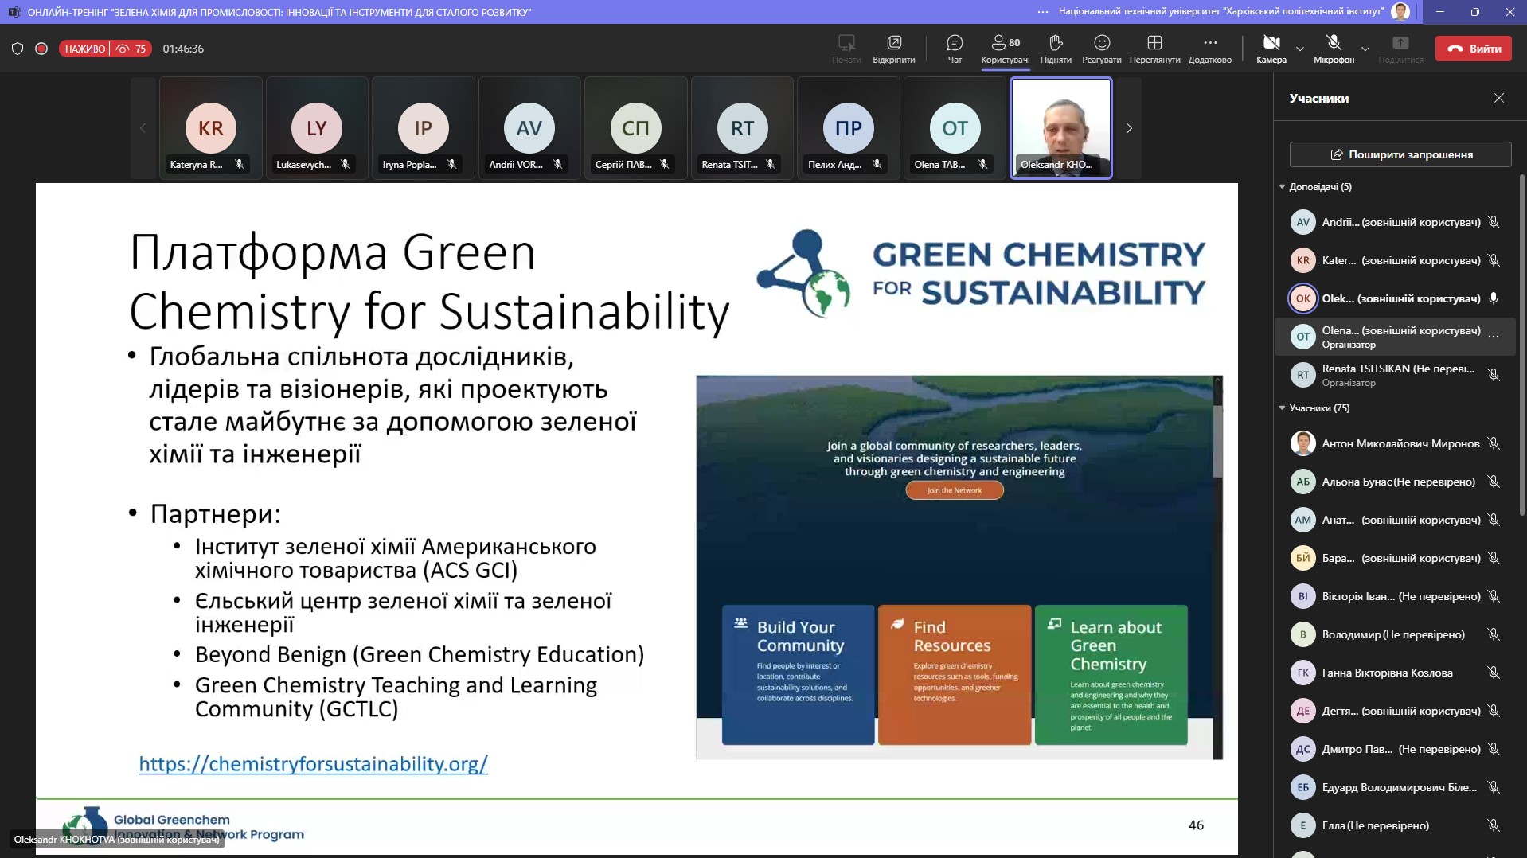Screen dimensions: 1527x858
Task: Select Oleksandr KHOKHOTVA video thumbnail
Action: [1060, 127]
